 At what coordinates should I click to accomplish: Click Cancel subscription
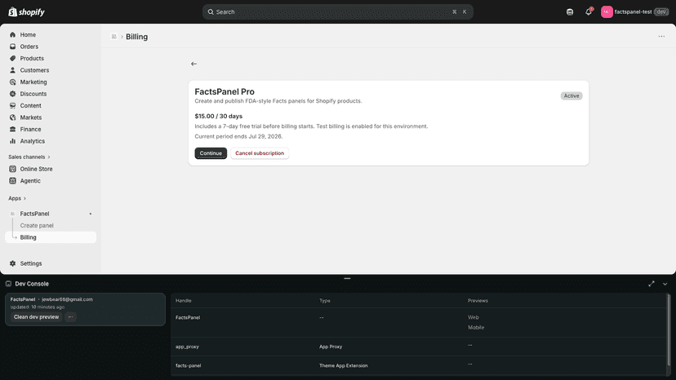pos(260,153)
